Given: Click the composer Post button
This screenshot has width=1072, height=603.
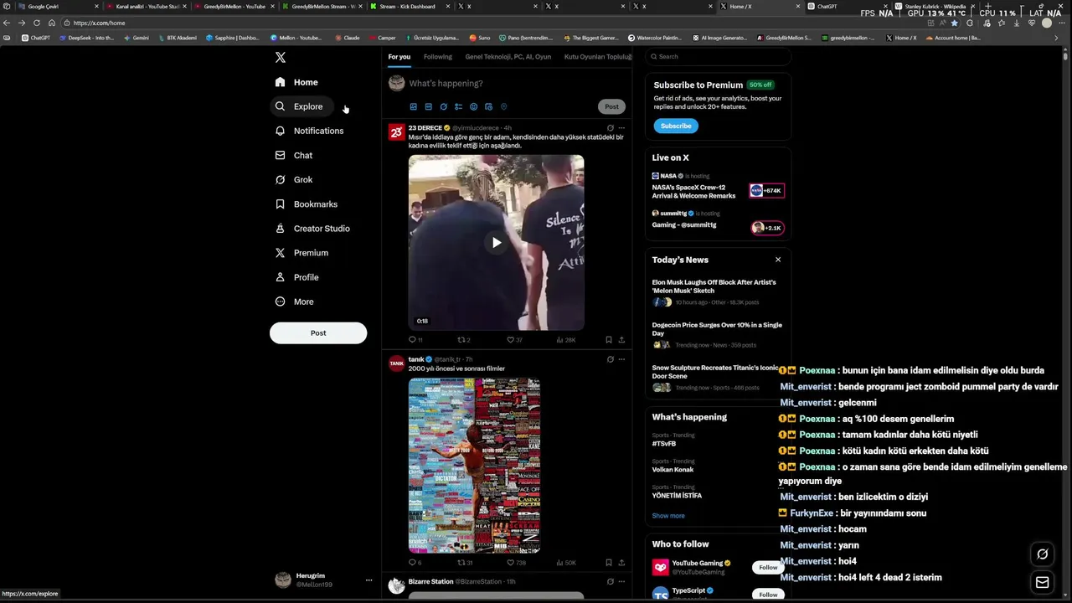Looking at the screenshot, I should [x=611, y=106].
